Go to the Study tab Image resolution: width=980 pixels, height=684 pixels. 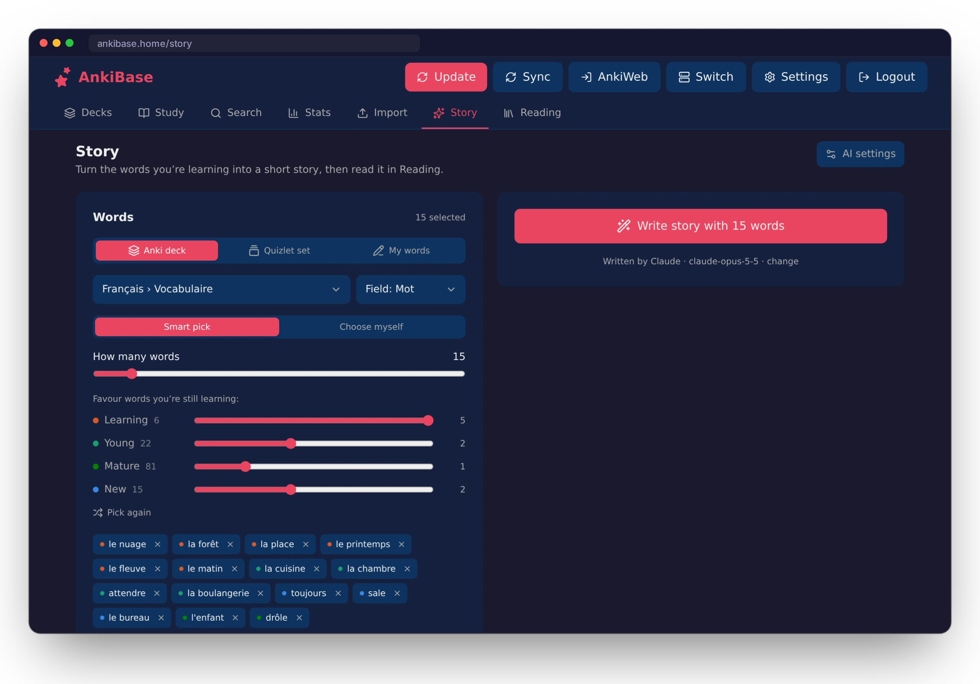pos(161,113)
